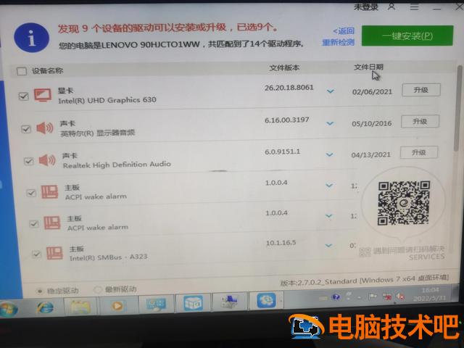Click the Intel(R) SMBus - A323 text

point(108,257)
